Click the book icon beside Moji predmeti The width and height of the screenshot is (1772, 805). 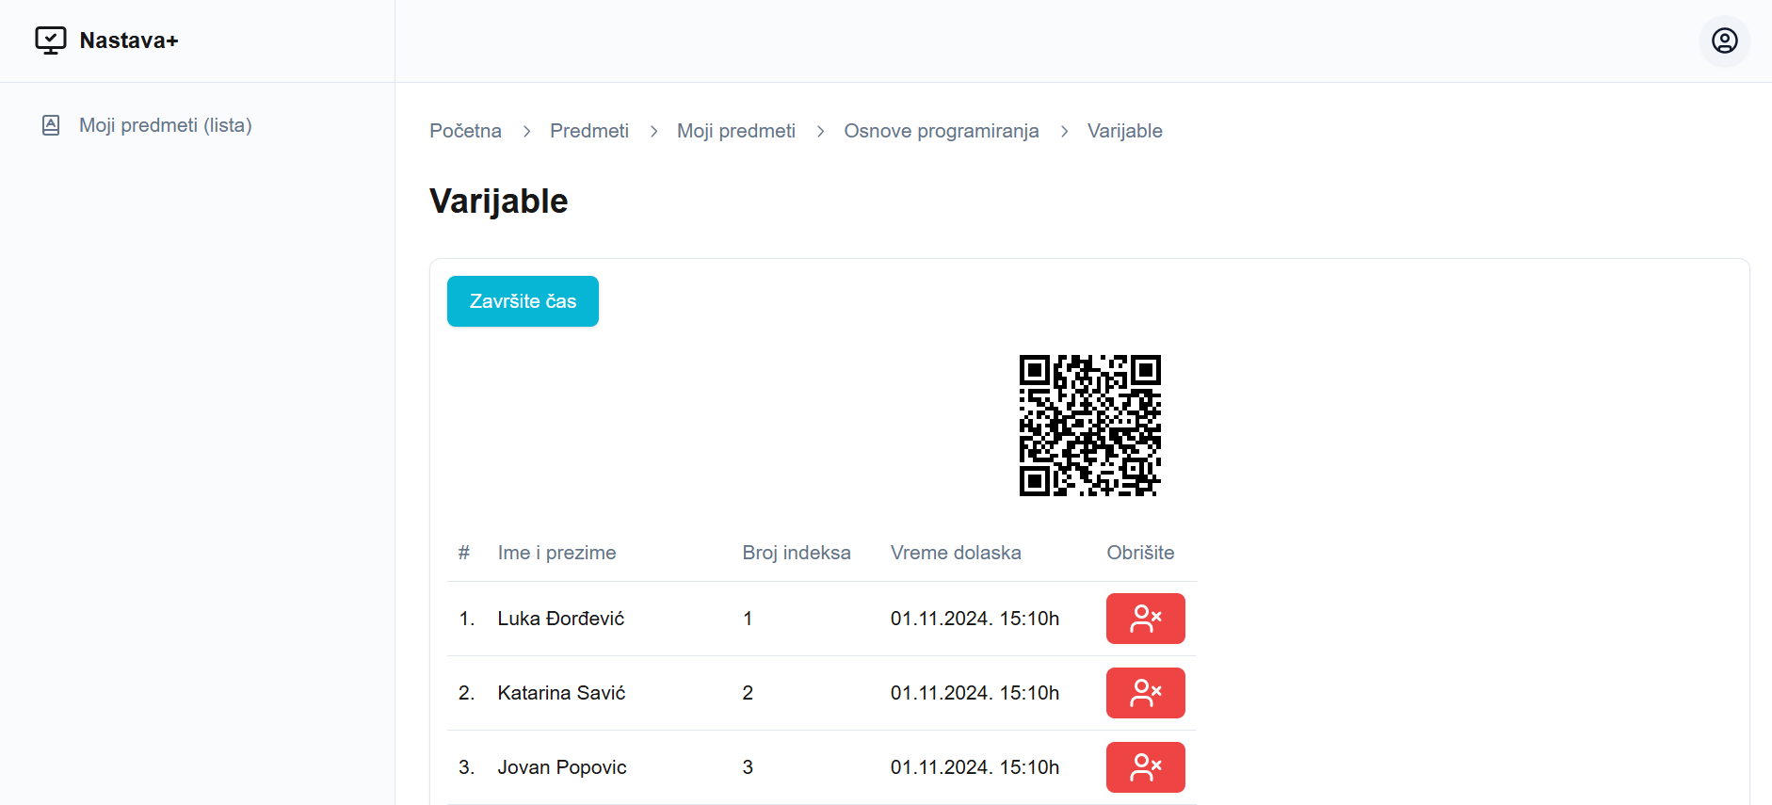(x=51, y=125)
